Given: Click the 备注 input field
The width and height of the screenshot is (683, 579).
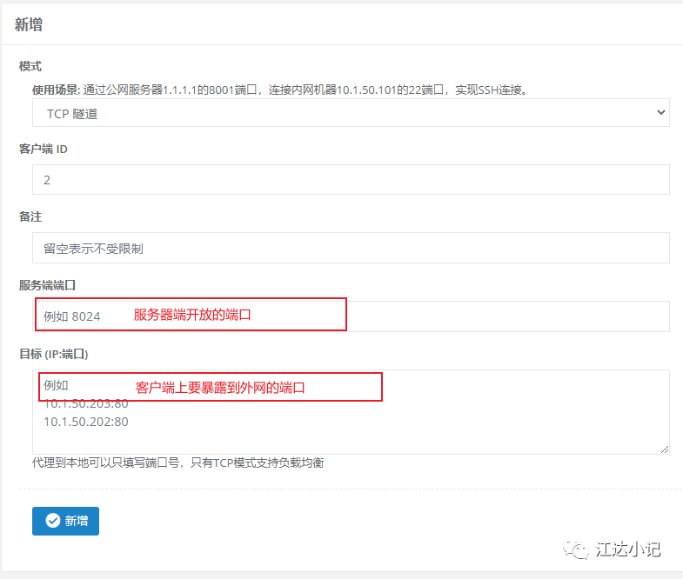Looking at the screenshot, I should tap(351, 248).
